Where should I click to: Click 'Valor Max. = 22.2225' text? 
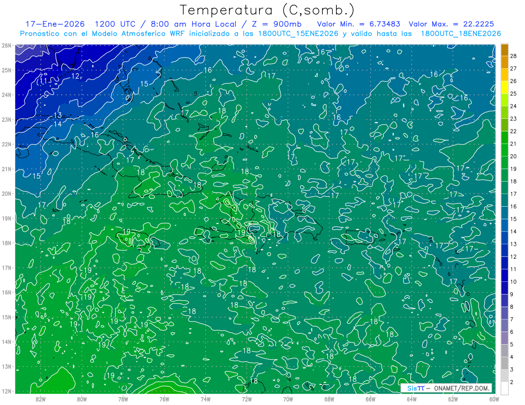coord(451,24)
